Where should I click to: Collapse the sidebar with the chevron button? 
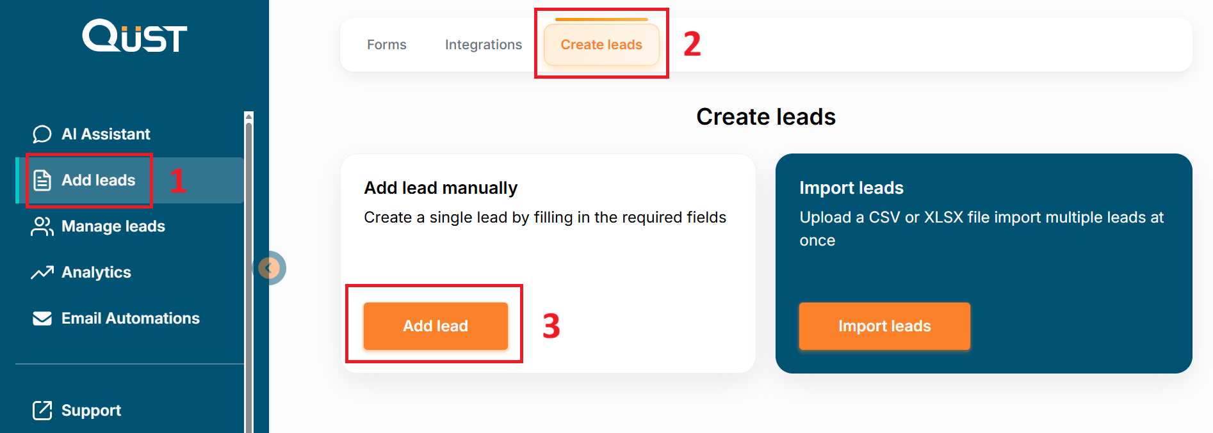[x=271, y=268]
